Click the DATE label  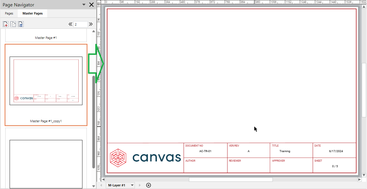pos(317,146)
